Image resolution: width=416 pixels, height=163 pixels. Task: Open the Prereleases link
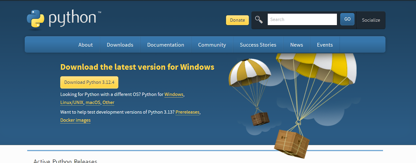pos(187,112)
